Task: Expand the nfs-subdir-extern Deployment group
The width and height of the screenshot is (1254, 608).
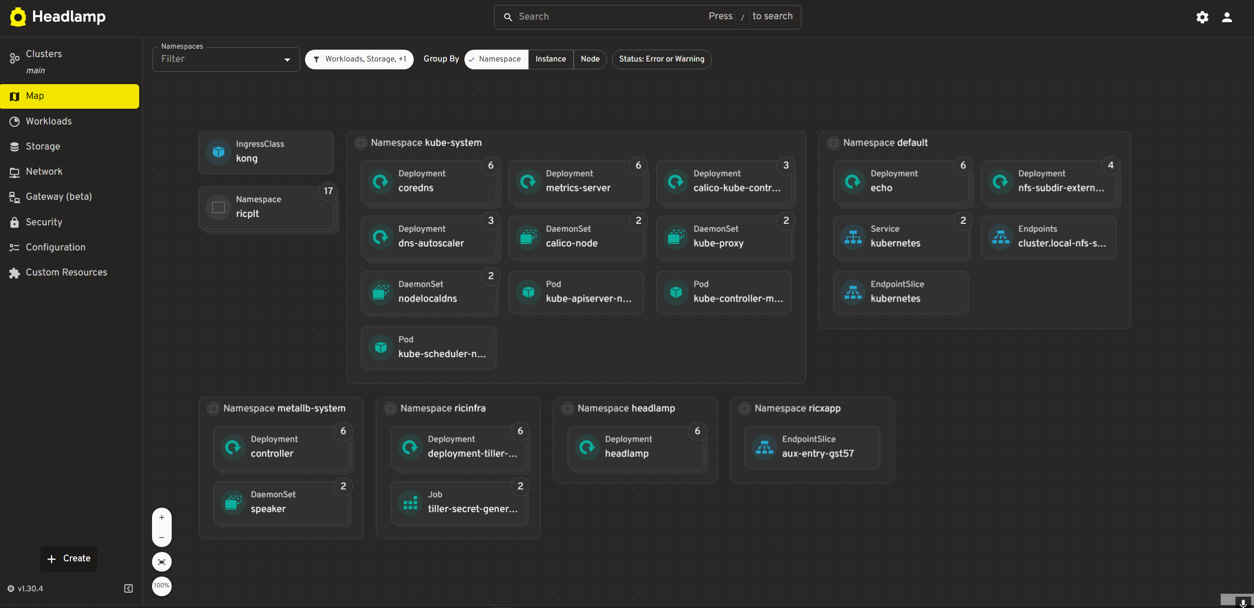Action: [x=1111, y=166]
